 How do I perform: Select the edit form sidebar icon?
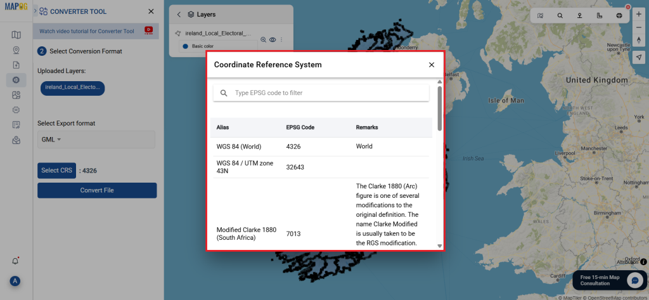(x=16, y=125)
